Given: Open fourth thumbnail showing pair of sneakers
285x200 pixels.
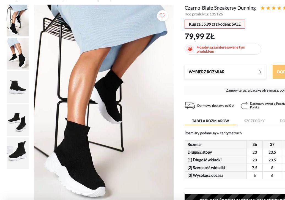Looking at the screenshot, I should coord(18,120).
